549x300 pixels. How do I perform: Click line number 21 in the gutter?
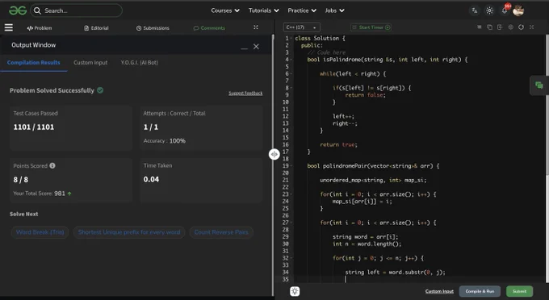286,180
